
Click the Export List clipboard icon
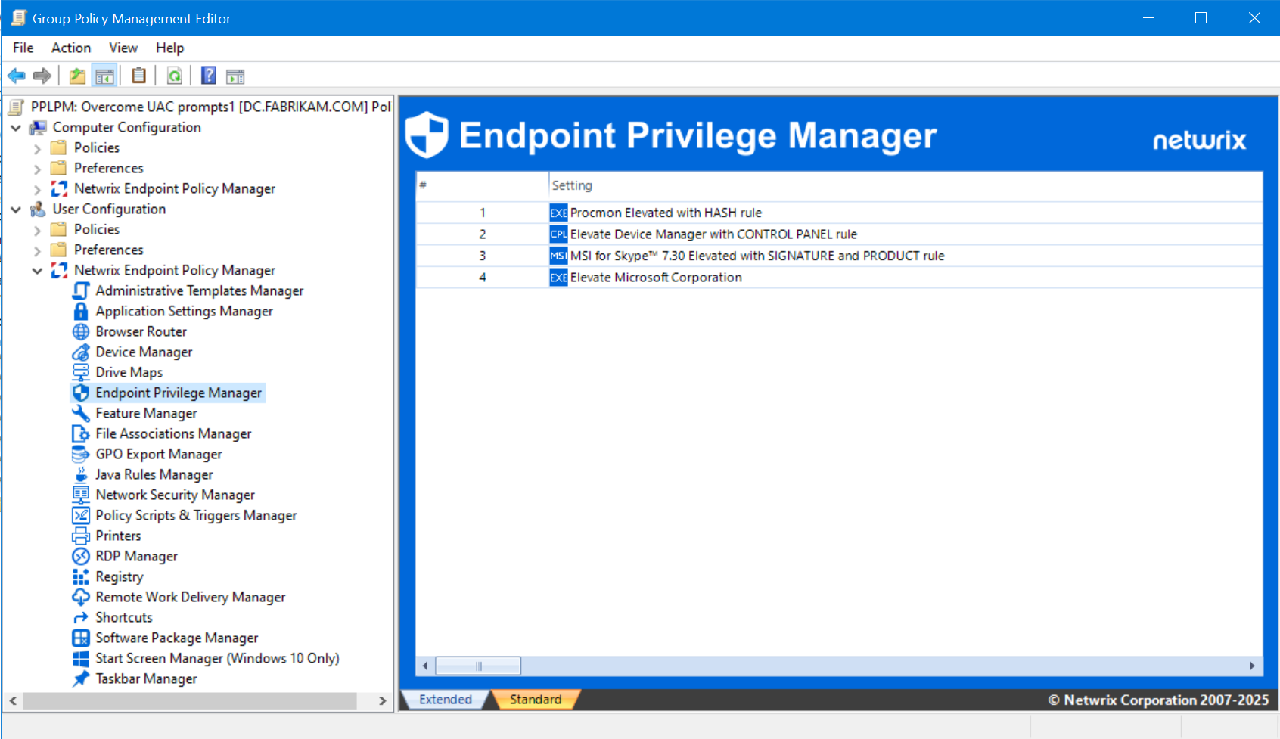(x=138, y=76)
